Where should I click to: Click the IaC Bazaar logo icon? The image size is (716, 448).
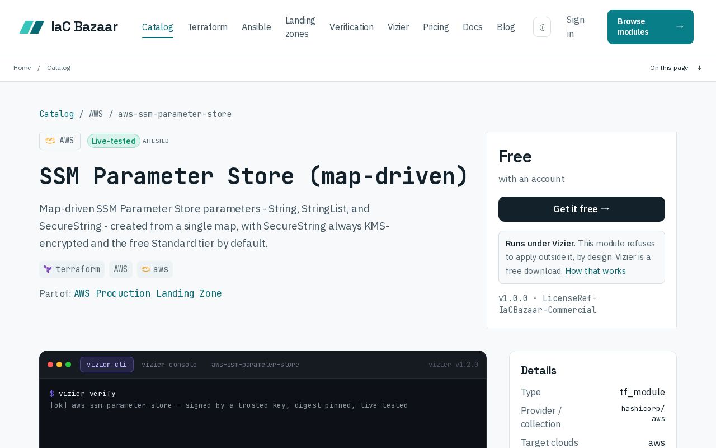coord(32,27)
